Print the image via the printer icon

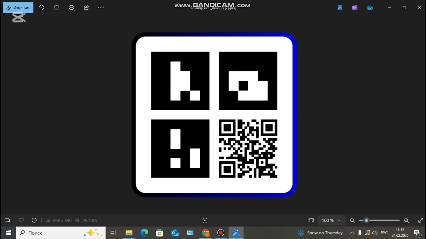[71, 7]
